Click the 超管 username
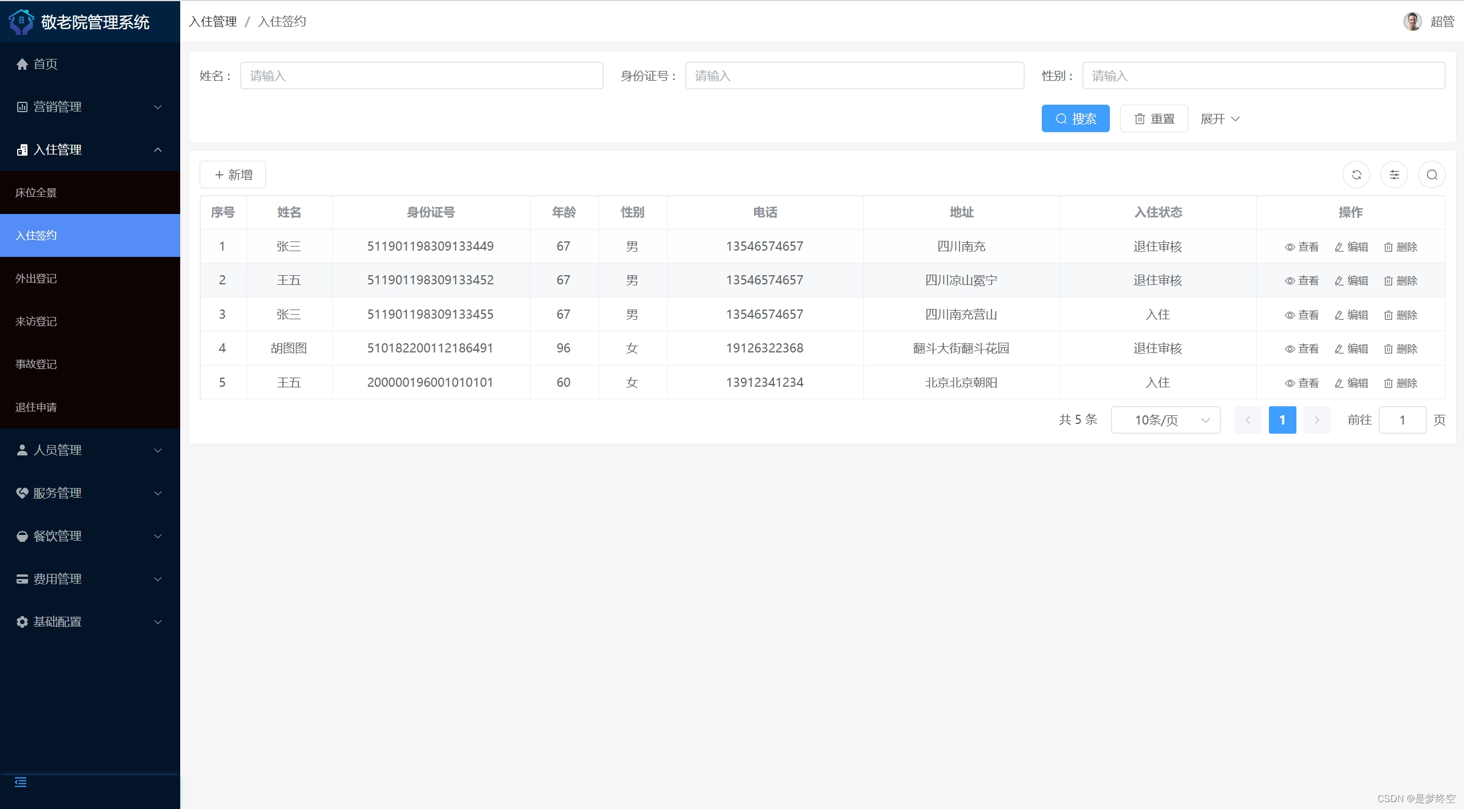The height and width of the screenshot is (809, 1464). (x=1442, y=22)
